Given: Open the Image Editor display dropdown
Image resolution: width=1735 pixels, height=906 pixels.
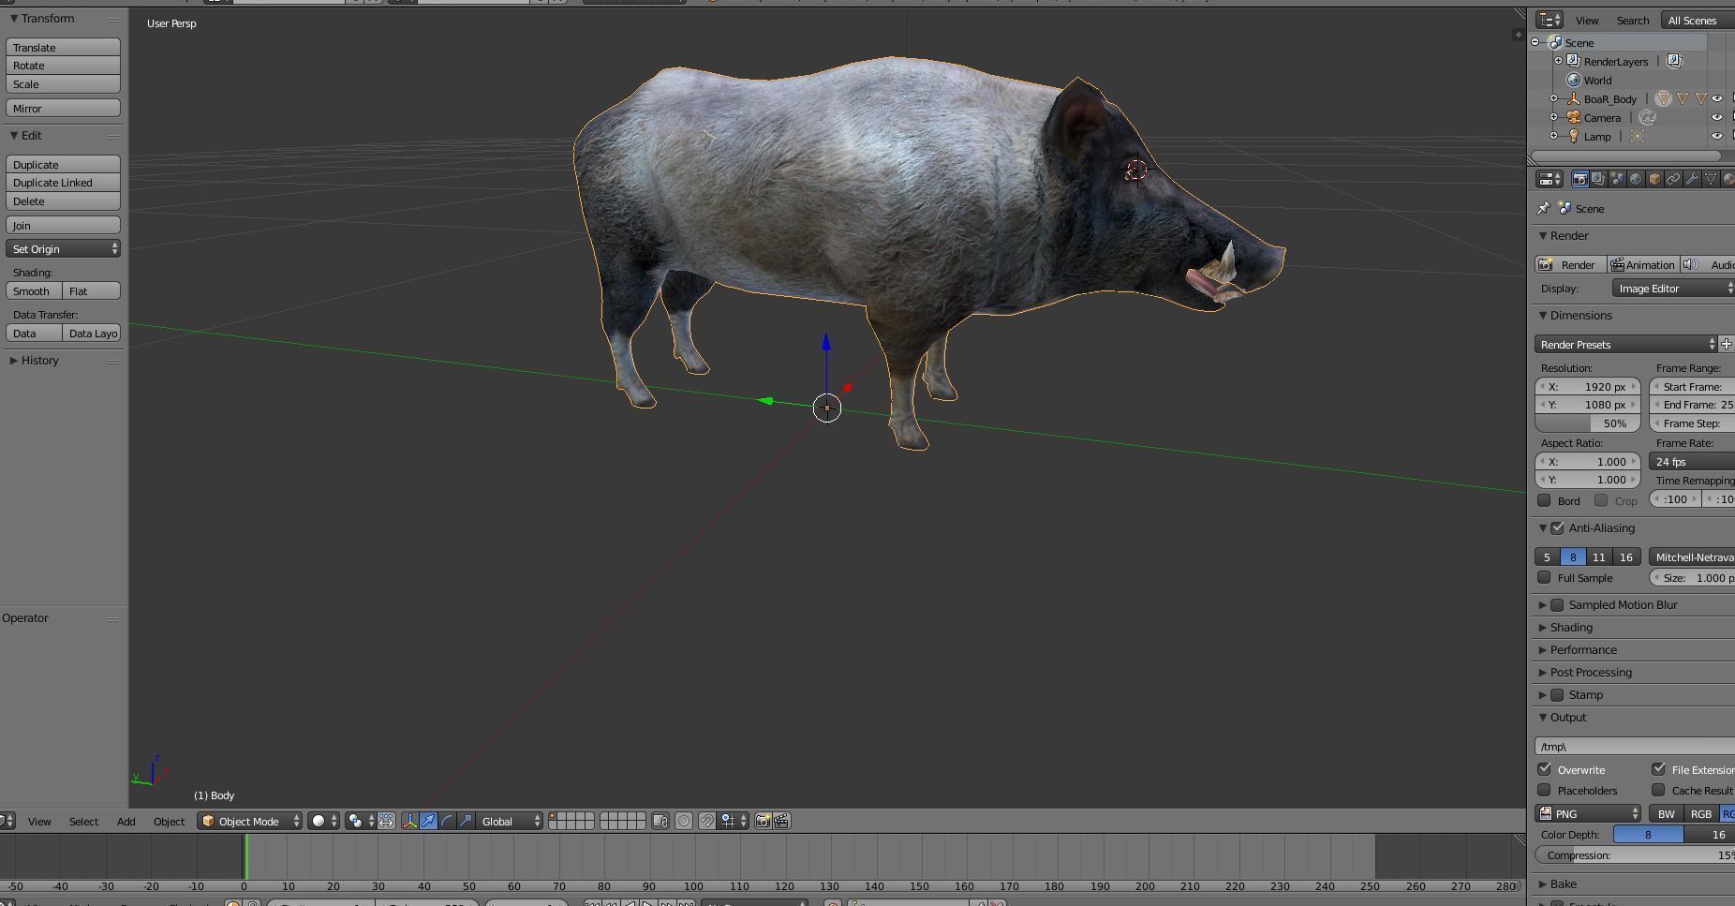Looking at the screenshot, I should click(1673, 288).
